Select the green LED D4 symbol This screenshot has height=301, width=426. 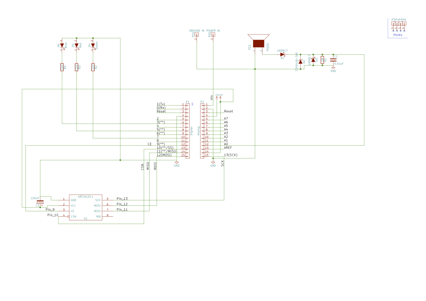pos(93,46)
